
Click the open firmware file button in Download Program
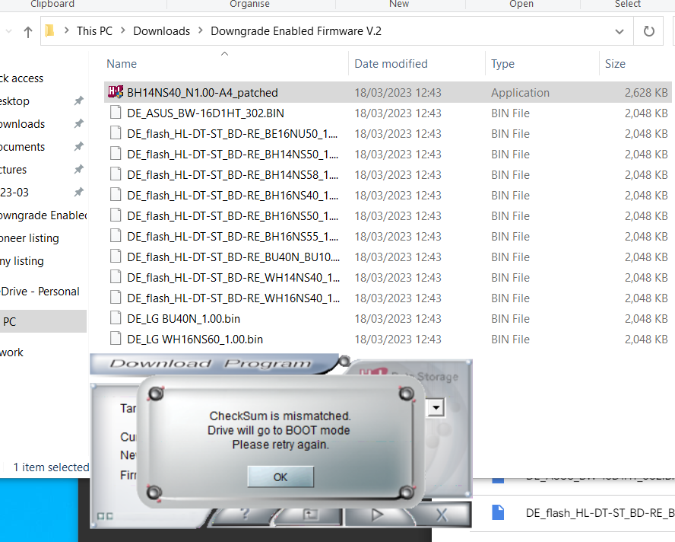tap(310, 515)
